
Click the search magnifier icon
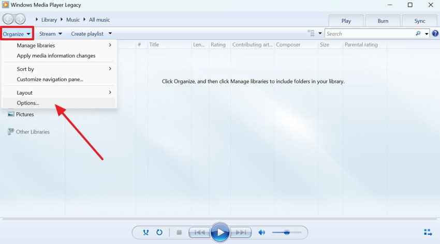[418, 34]
